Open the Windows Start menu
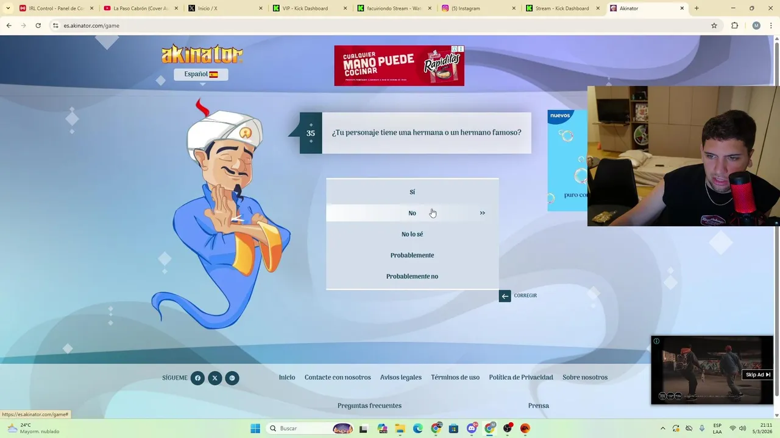The image size is (780, 438). pyautogui.click(x=255, y=428)
